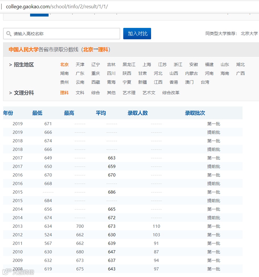The width and height of the screenshot is (259, 277).
Task: Click the 2015 average score 686
Action: coord(112,192)
